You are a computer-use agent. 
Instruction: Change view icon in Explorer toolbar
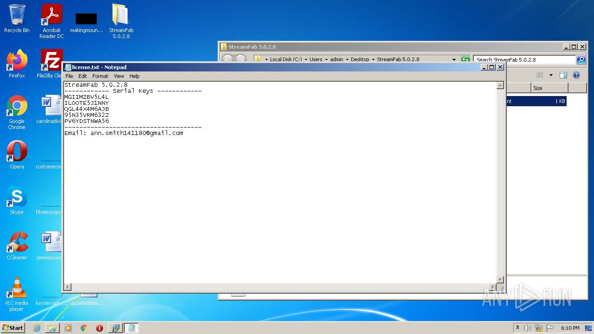(x=539, y=75)
